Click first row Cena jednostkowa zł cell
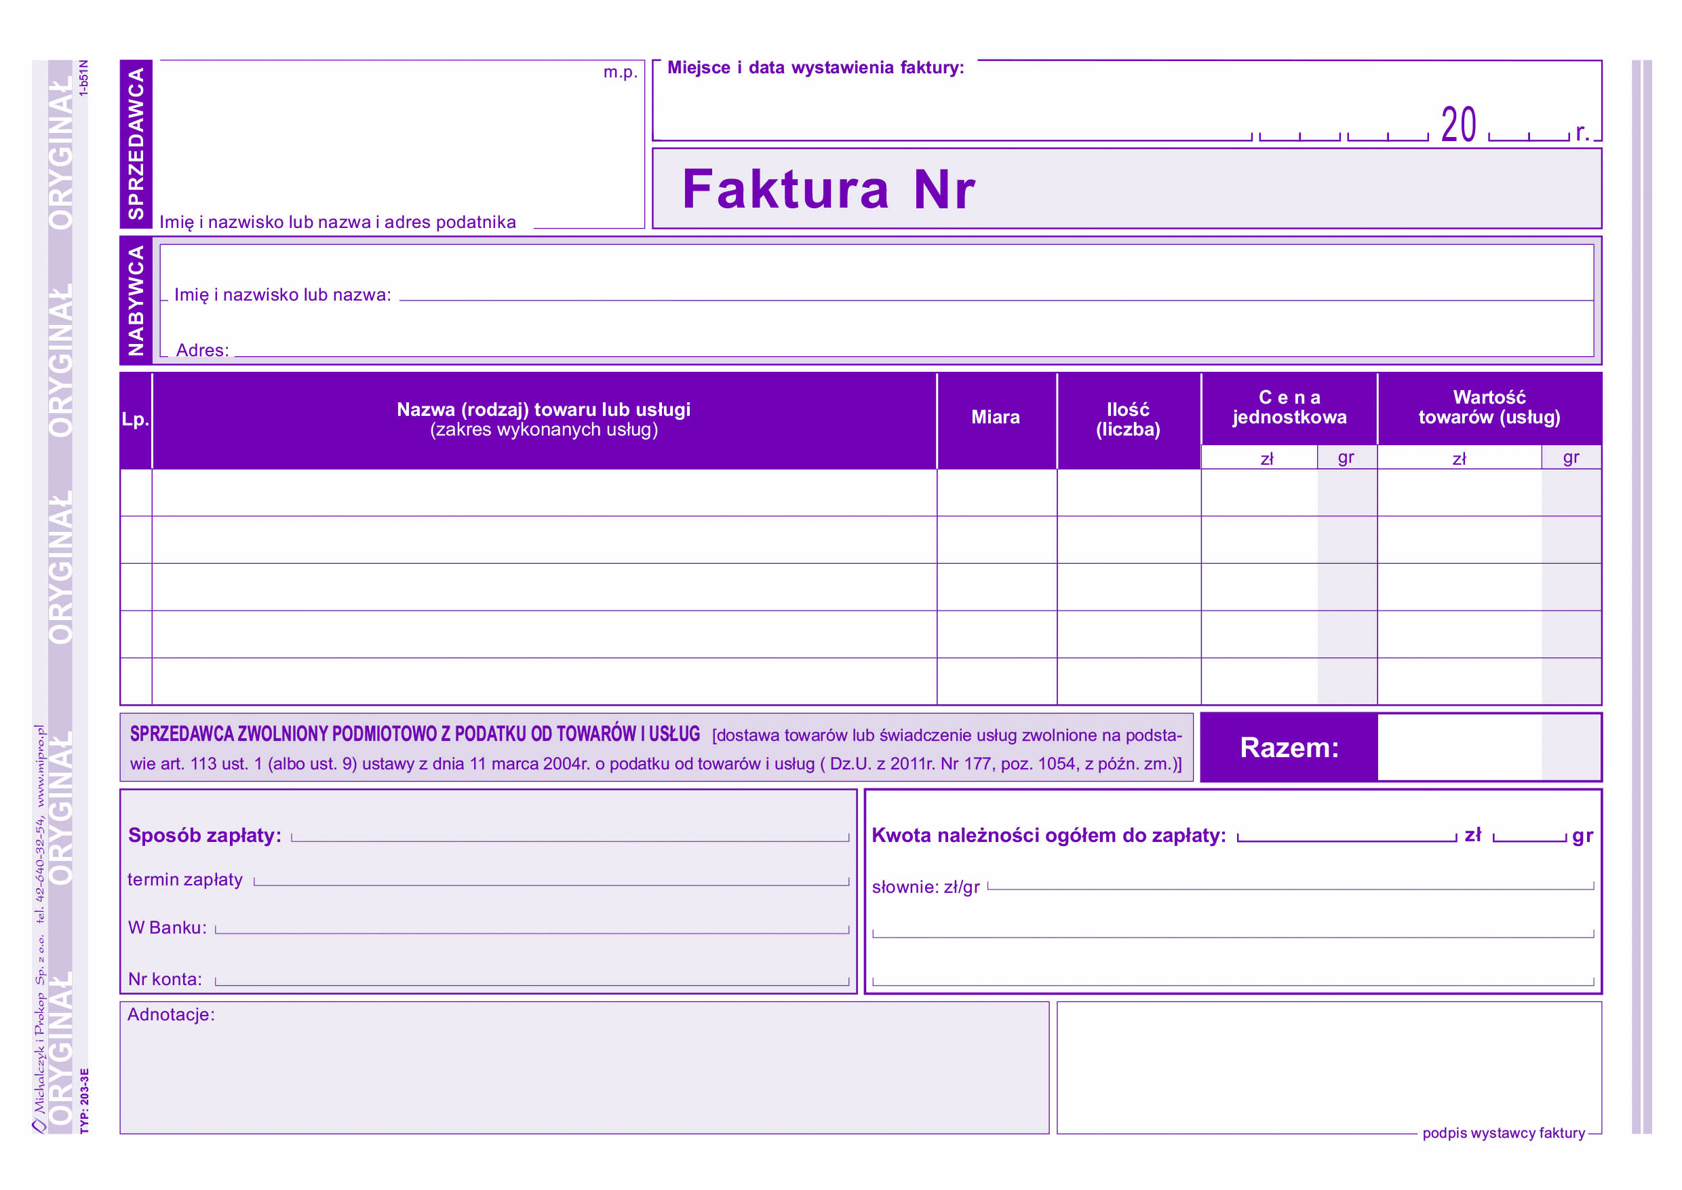 (x=1259, y=493)
